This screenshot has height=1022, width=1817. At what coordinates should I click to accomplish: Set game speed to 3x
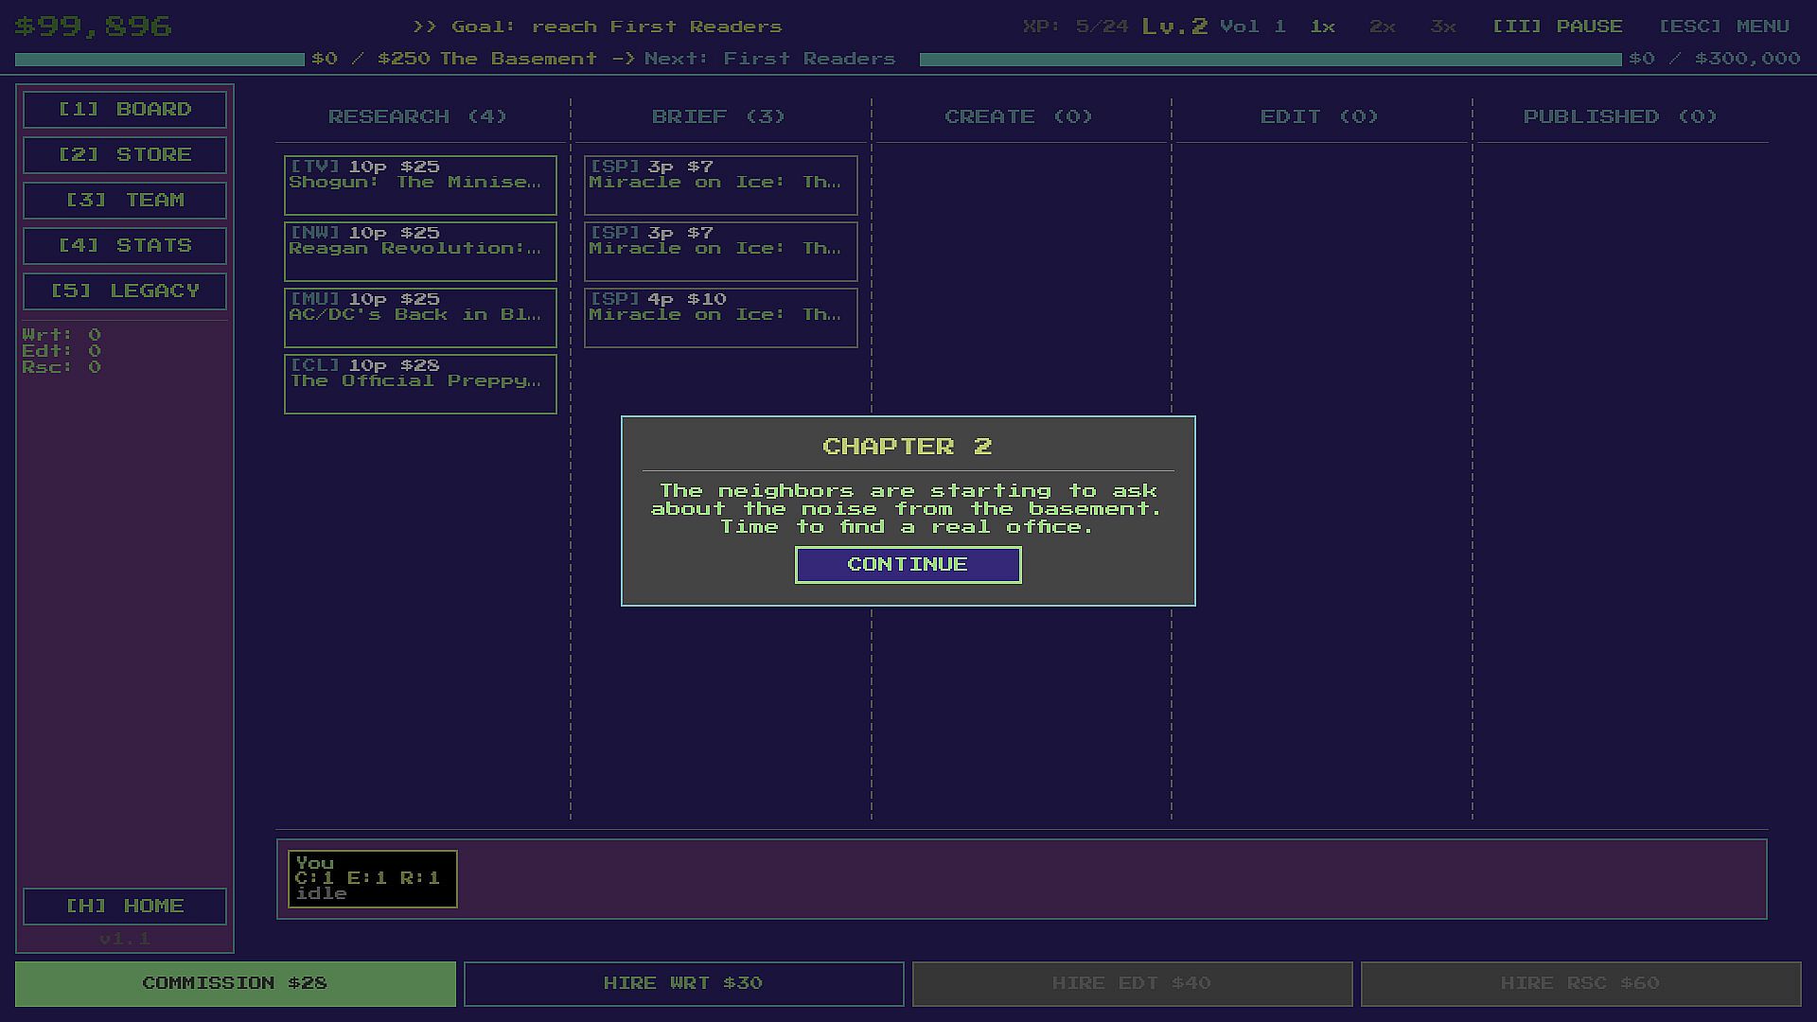pyautogui.click(x=1442, y=26)
